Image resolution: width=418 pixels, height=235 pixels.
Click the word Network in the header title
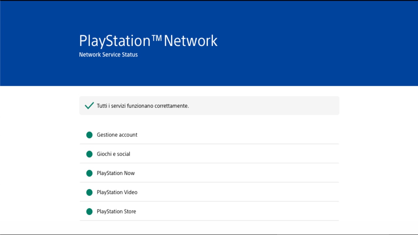click(190, 41)
